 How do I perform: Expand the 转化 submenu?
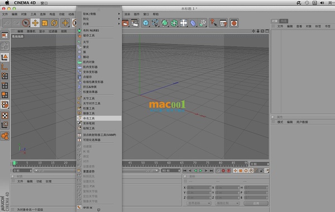99,19
